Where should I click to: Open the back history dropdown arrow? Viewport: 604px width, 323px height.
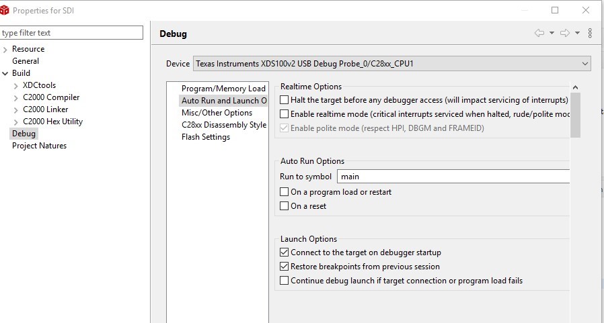552,33
